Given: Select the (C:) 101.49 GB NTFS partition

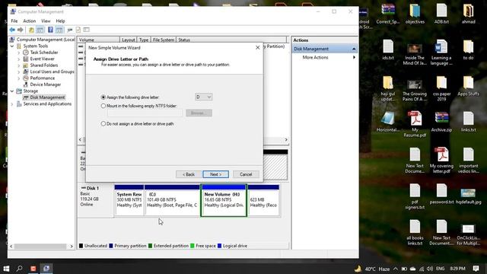Looking at the screenshot, I should tap(172, 200).
